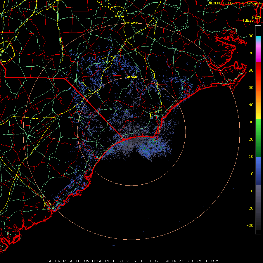Select the "NEXR" label above the legend
This screenshot has width=263, height=263.
pos(257,18)
